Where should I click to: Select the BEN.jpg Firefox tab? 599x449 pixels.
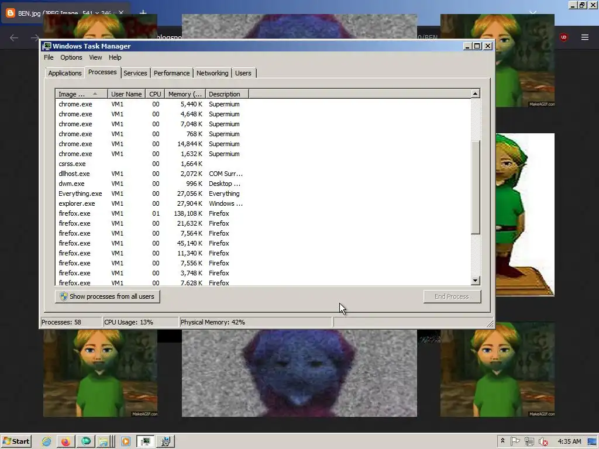click(65, 13)
